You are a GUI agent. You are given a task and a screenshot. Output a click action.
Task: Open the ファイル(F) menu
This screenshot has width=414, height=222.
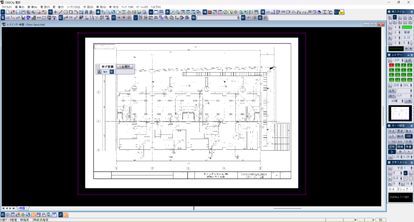click(7, 7)
